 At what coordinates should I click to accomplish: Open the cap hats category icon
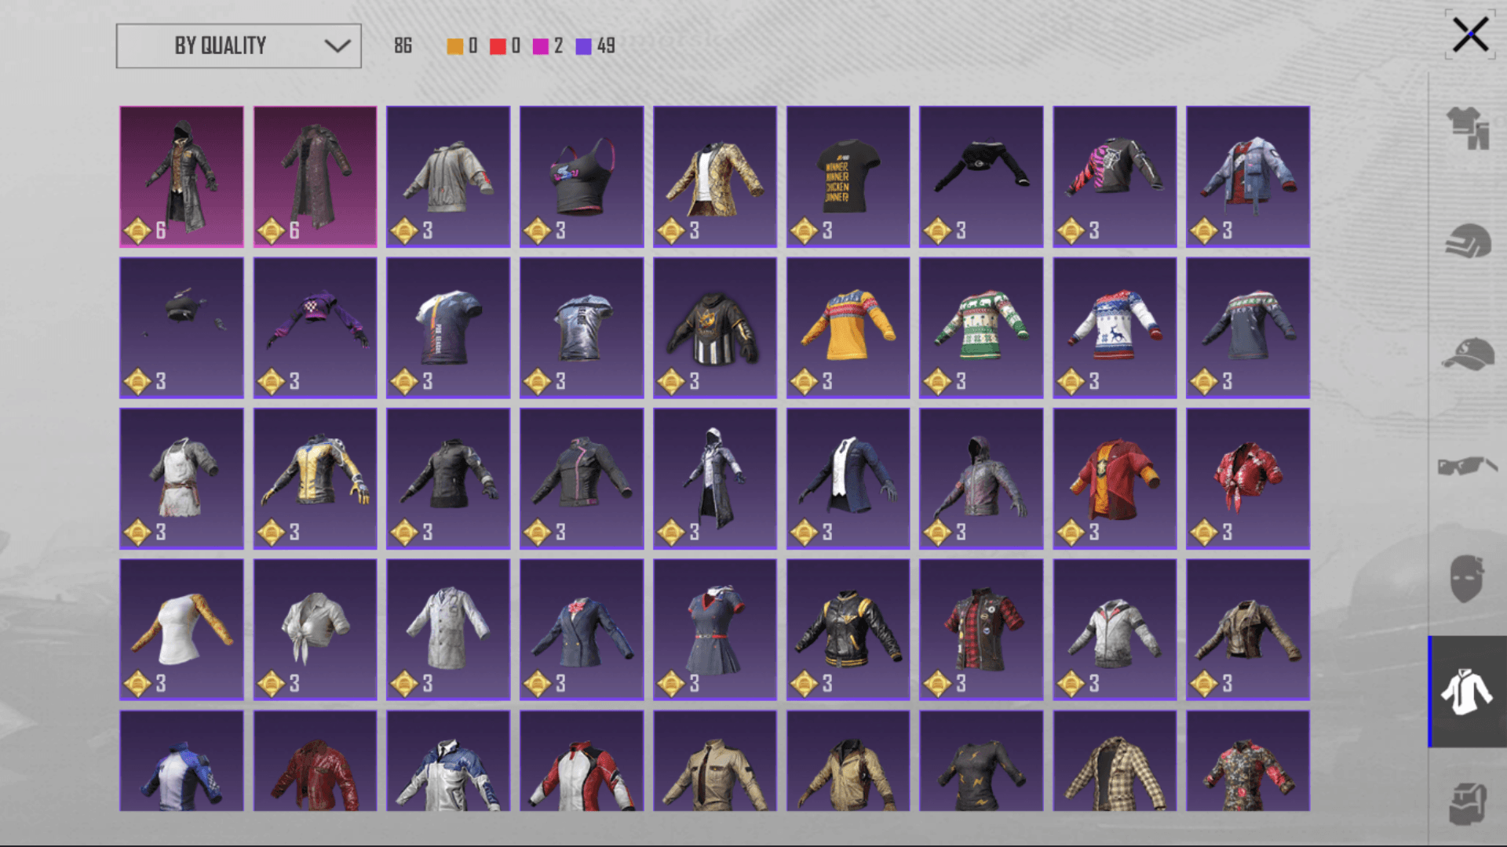pos(1468,354)
